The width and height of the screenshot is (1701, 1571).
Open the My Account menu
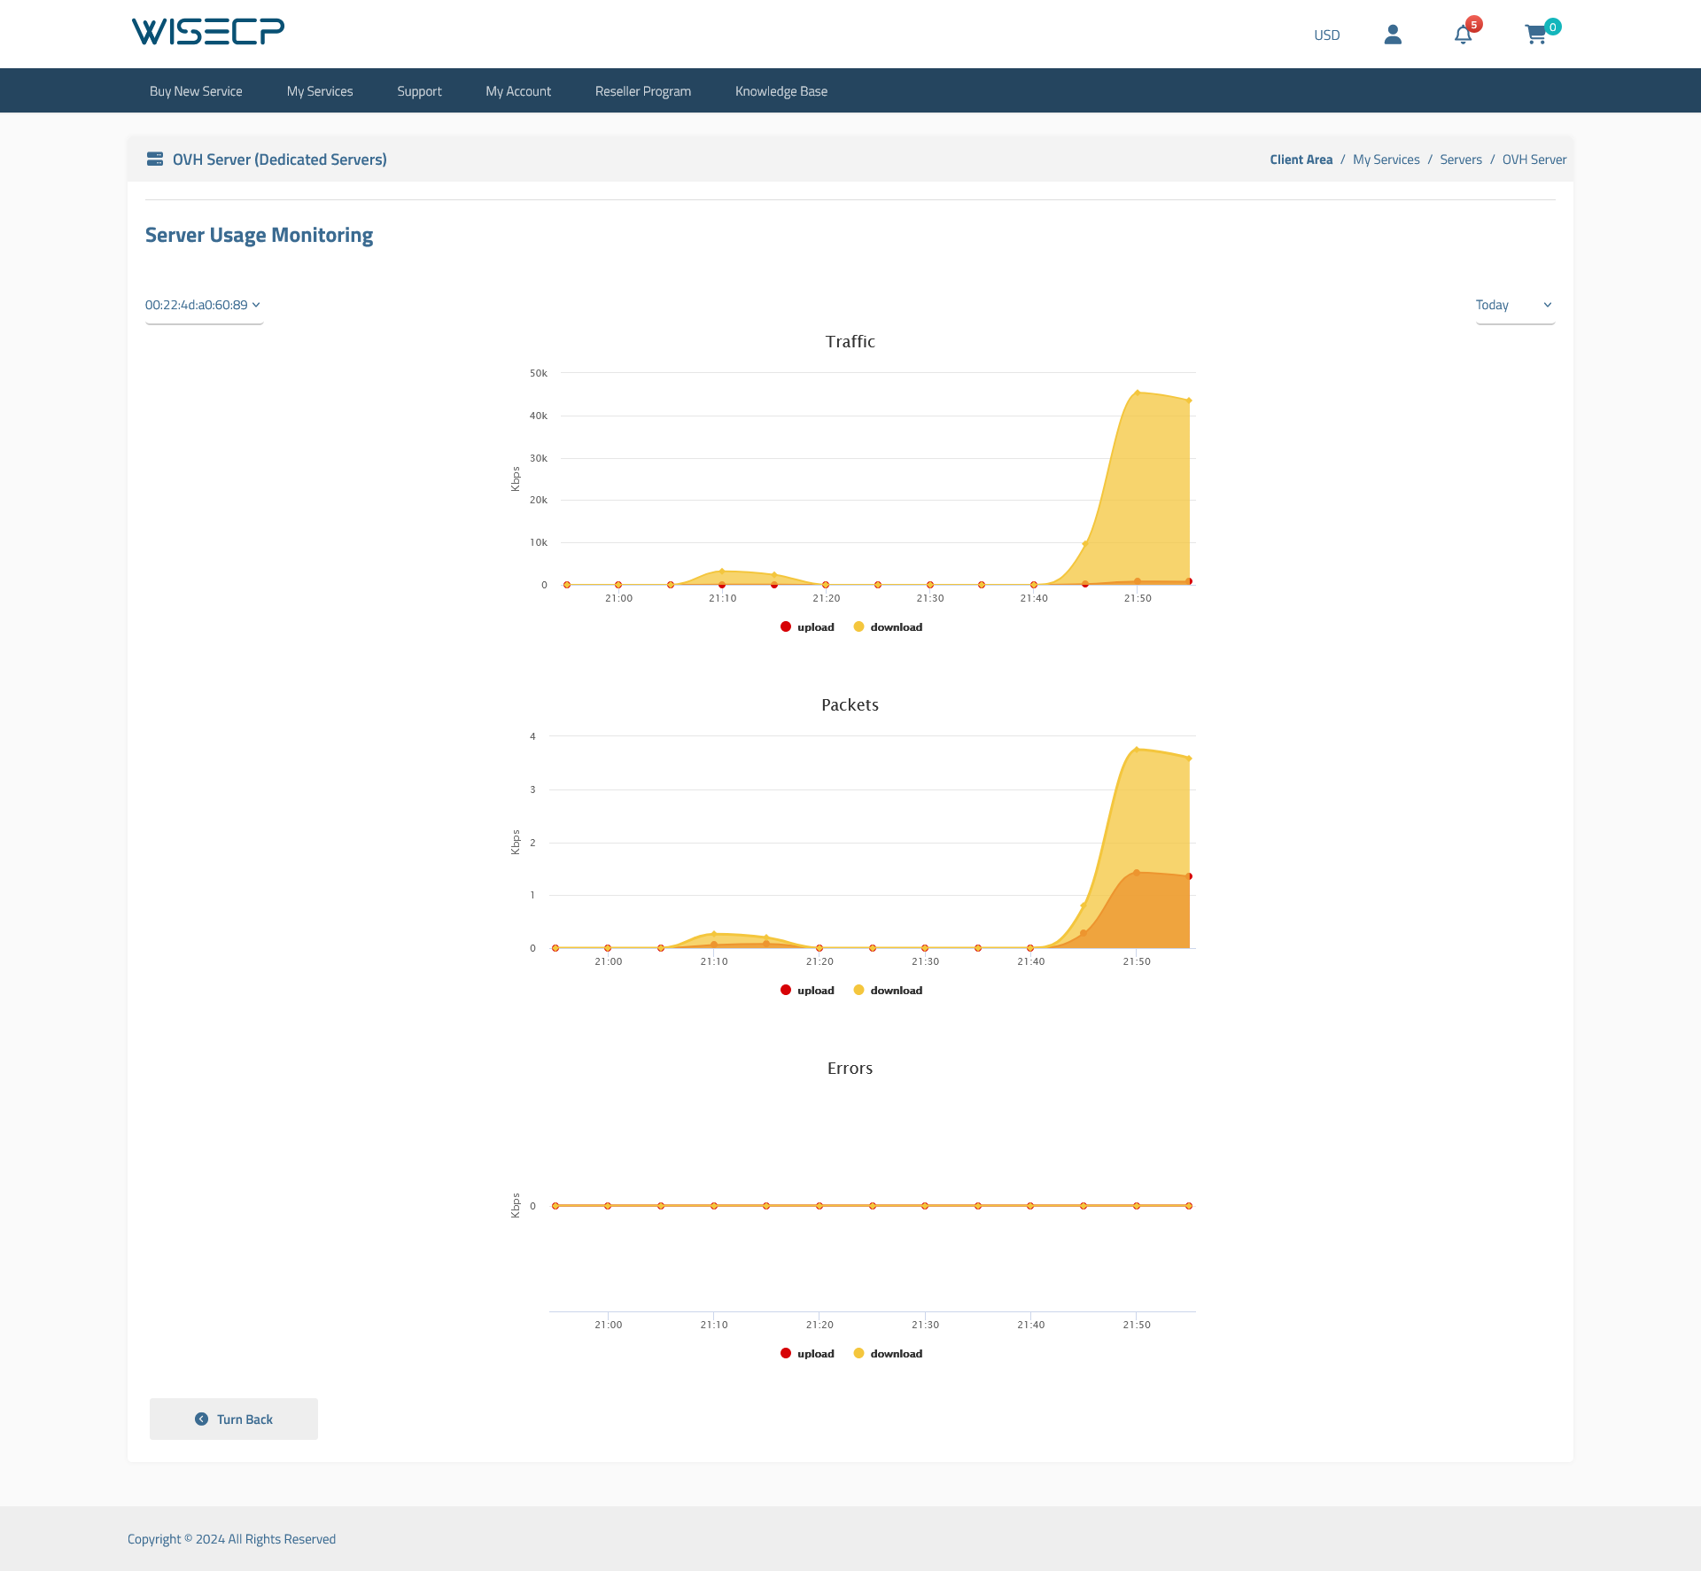point(518,91)
